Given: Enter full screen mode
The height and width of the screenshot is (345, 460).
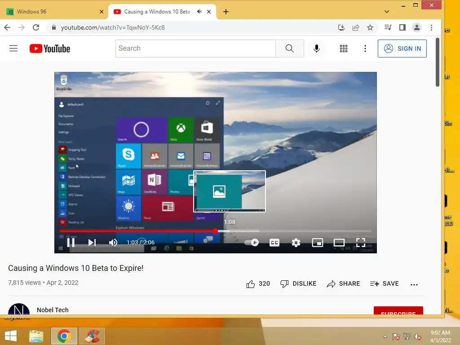Looking at the screenshot, I should 361,242.
